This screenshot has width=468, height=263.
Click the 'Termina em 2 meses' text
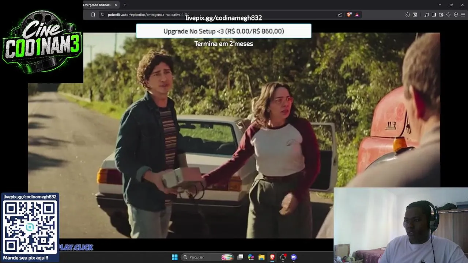[224, 43]
